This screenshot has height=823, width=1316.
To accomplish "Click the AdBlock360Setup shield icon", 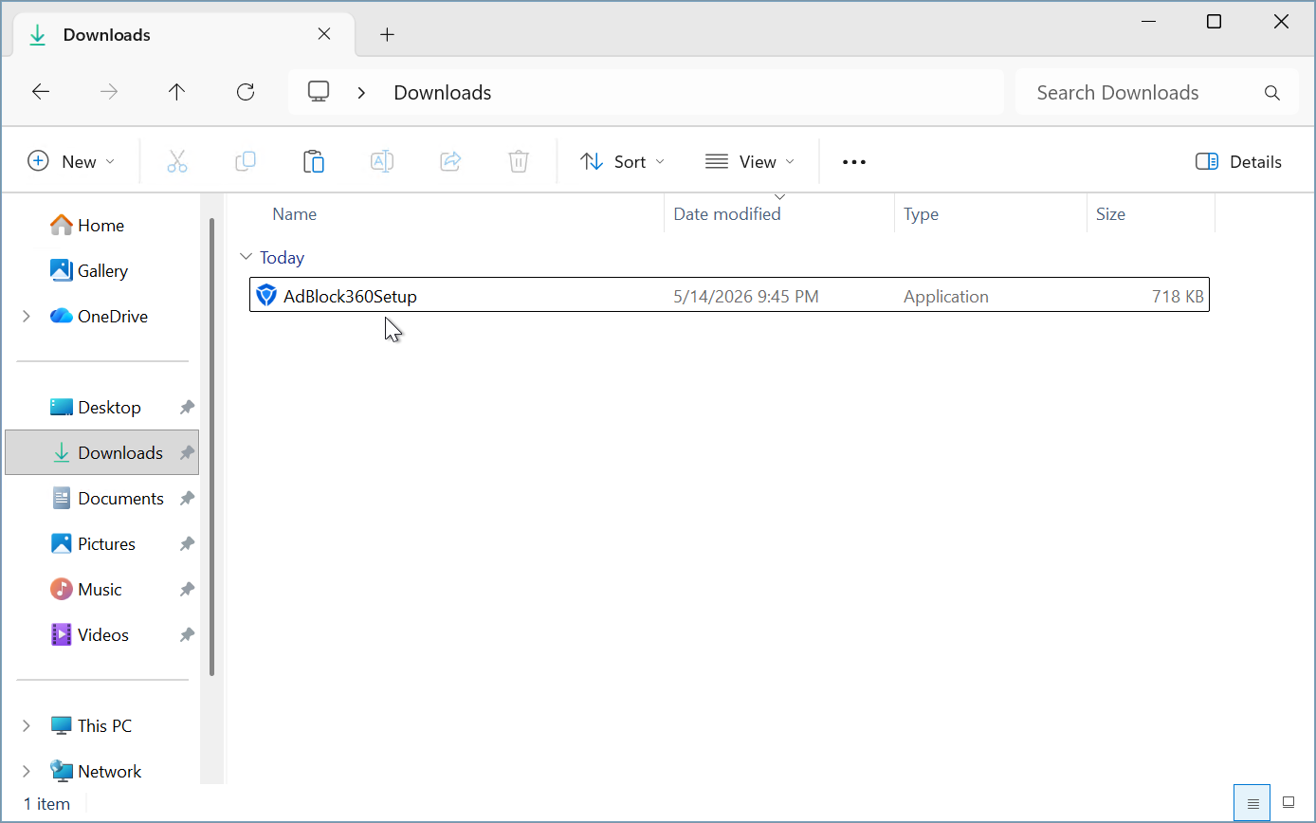I will pyautogui.click(x=266, y=296).
